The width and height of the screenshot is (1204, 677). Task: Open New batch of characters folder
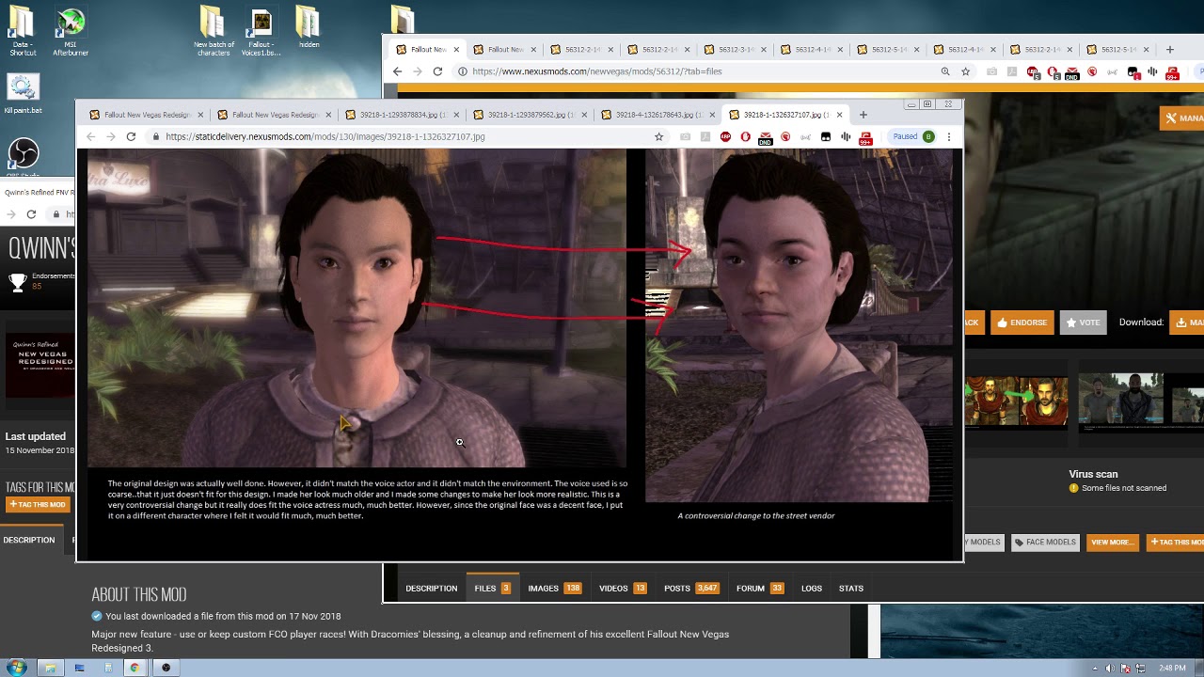tap(214, 32)
